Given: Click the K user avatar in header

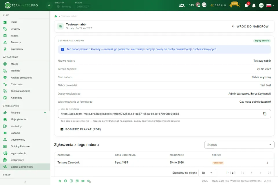Looking at the screenshot, I should [x=198, y=5].
